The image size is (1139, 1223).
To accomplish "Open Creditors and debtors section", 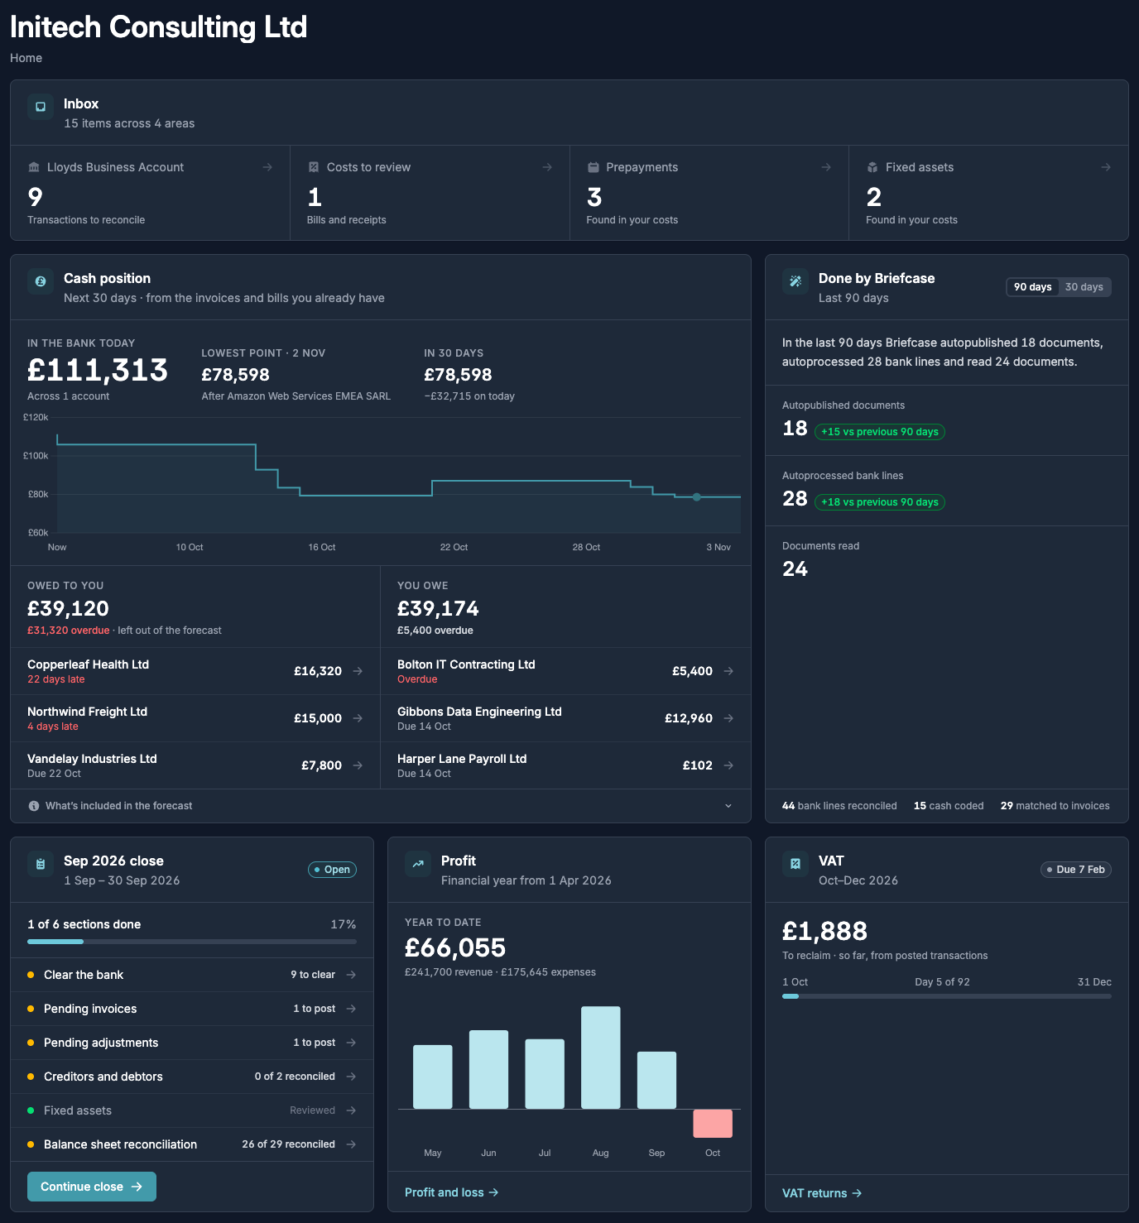I will coord(192,1077).
